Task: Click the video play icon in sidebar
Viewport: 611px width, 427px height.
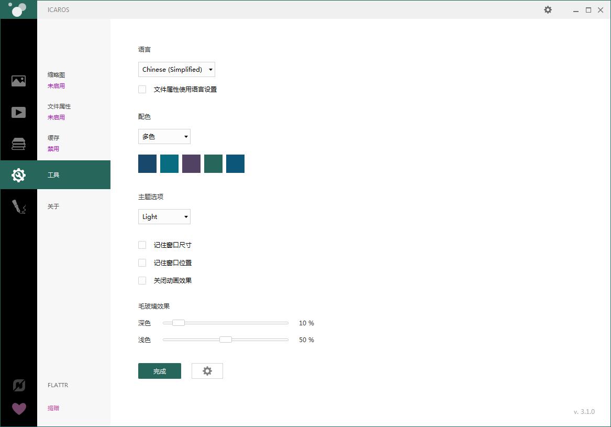Action: pyautogui.click(x=18, y=112)
